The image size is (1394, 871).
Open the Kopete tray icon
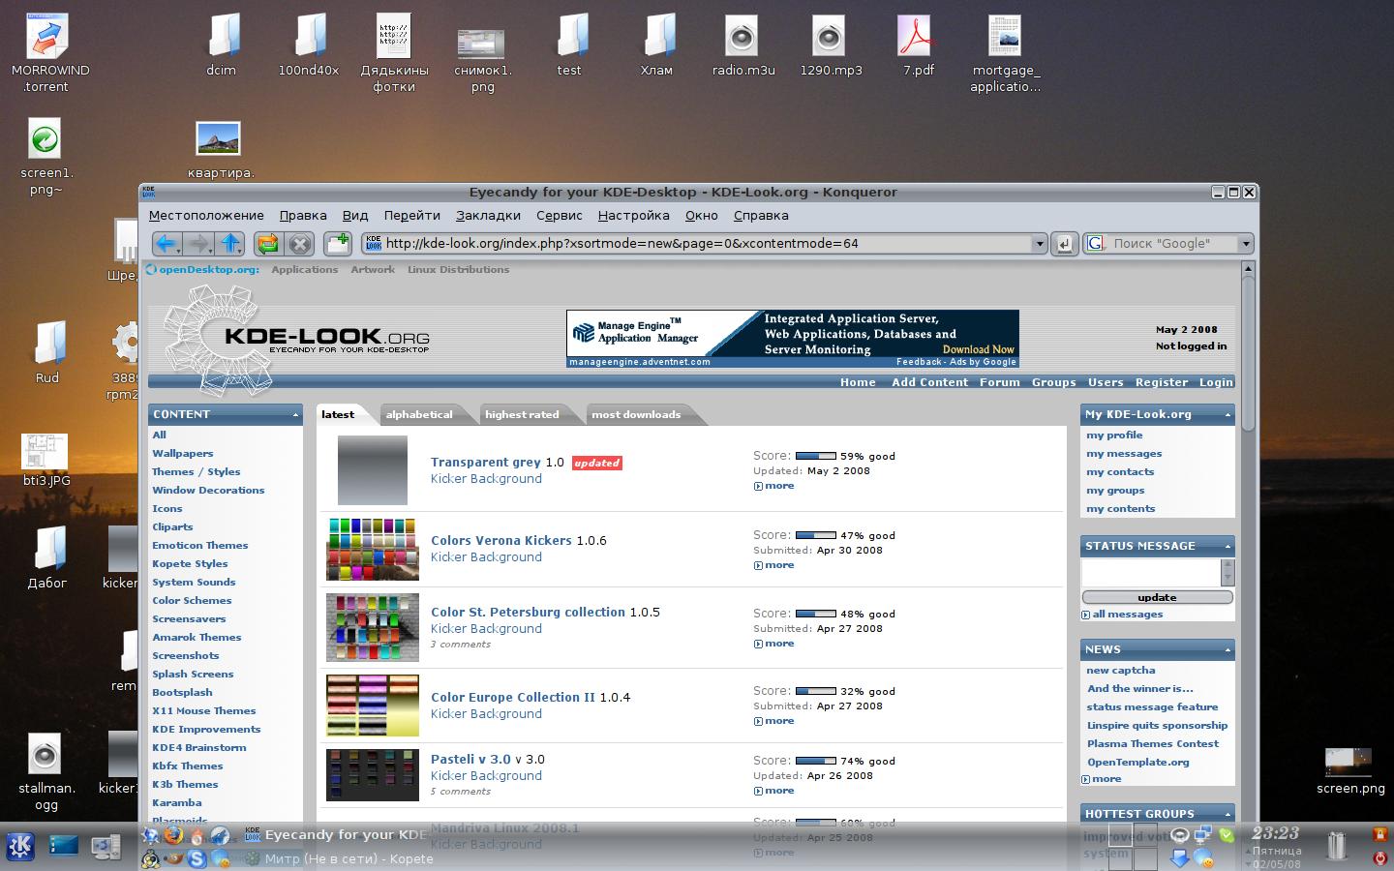click(x=1203, y=858)
